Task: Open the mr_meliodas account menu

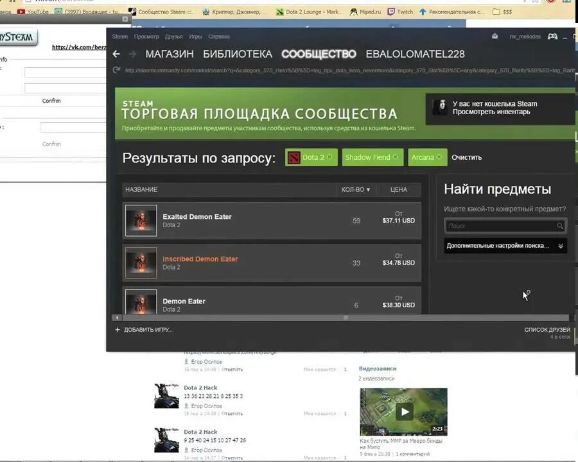Action: 525,37
